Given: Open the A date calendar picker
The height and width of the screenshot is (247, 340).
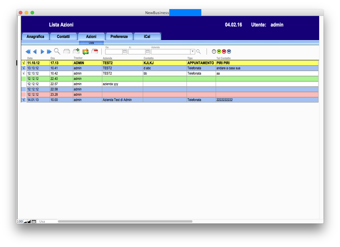Looking at the screenshot, I should 148,52.
